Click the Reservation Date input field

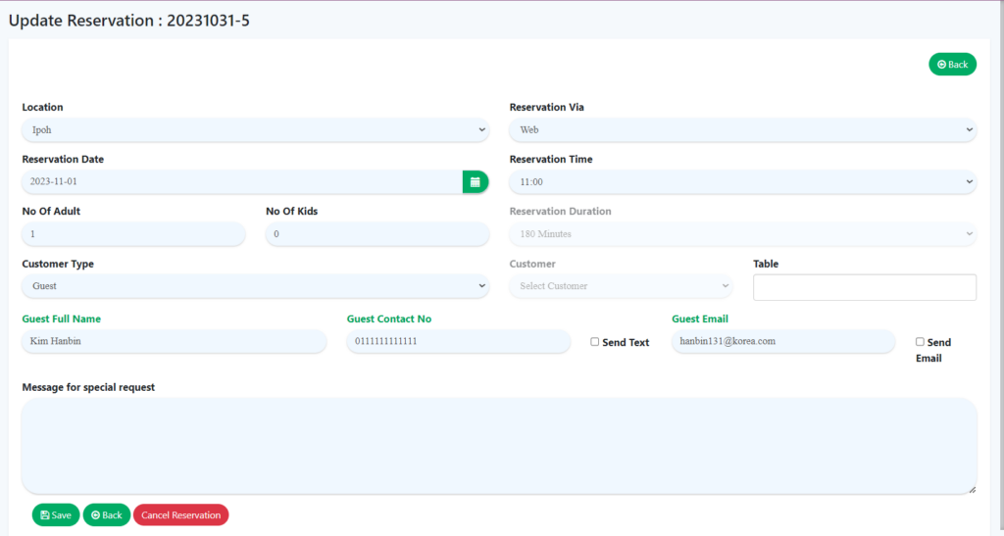[241, 181]
